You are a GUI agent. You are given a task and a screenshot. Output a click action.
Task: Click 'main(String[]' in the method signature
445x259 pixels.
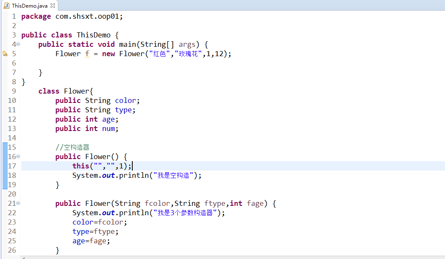[x=146, y=45]
